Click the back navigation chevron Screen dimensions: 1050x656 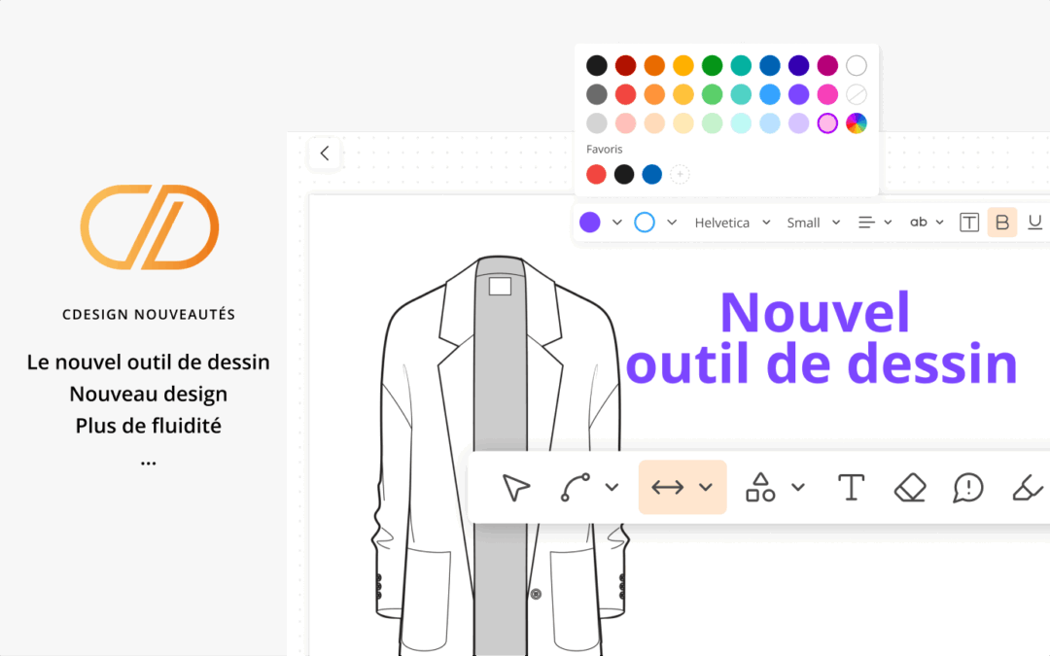click(324, 153)
